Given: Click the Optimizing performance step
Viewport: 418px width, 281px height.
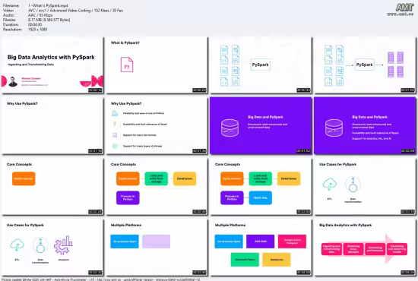Looking at the screenshot, I should tap(375, 249).
